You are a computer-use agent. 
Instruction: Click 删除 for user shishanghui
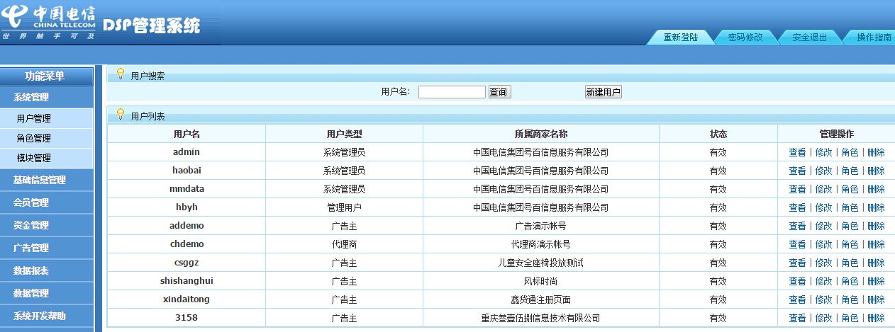click(x=876, y=281)
